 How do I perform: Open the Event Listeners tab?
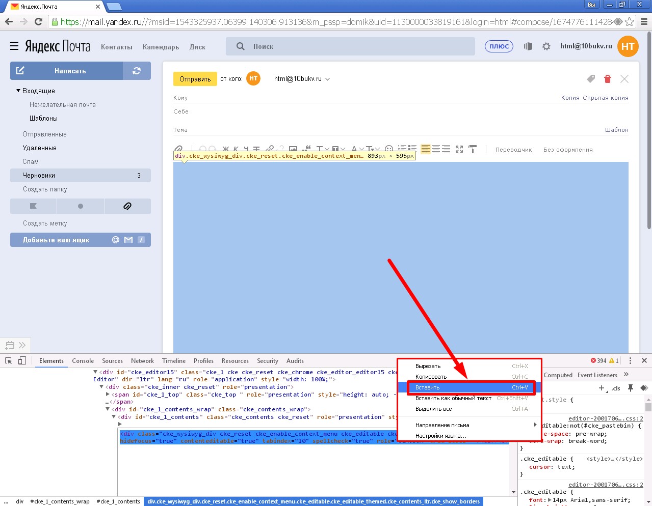click(597, 375)
